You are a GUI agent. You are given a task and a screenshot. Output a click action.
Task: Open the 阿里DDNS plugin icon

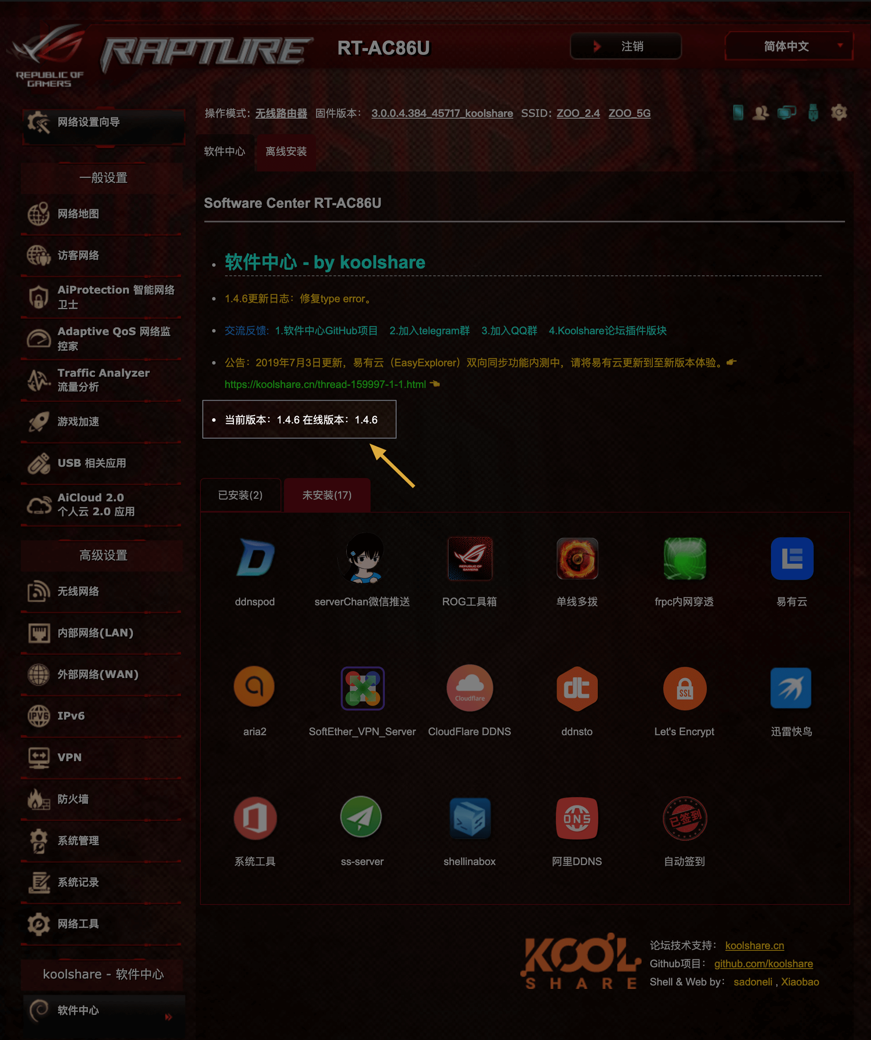[x=577, y=817]
